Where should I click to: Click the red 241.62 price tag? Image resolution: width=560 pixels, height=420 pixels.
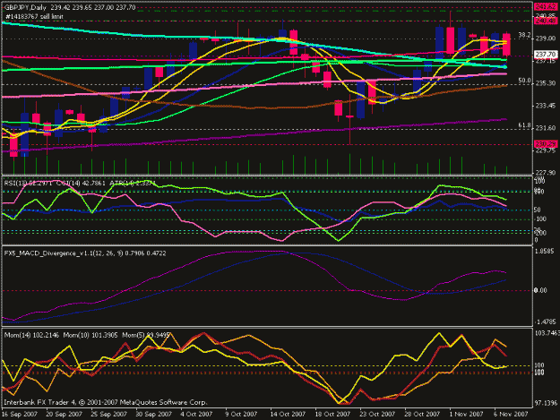pos(546,7)
